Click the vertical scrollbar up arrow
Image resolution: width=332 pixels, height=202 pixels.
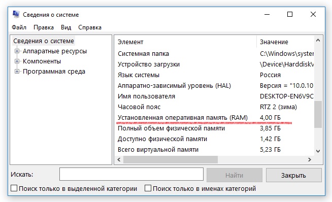(x=318, y=40)
